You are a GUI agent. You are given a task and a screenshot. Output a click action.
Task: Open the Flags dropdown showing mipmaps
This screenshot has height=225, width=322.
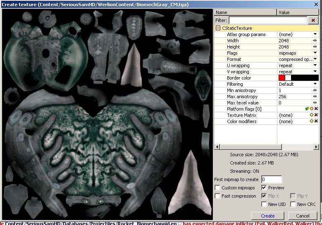coord(315,53)
